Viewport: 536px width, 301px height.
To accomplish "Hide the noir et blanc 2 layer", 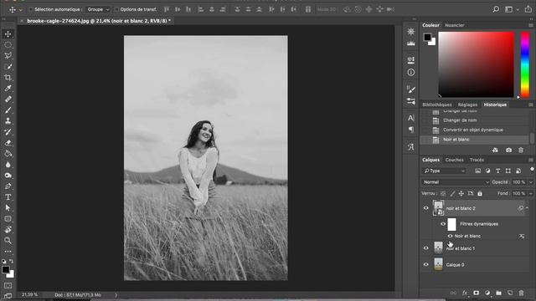I will (426, 208).
